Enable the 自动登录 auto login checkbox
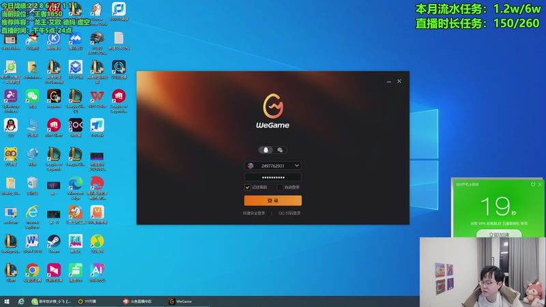The image size is (546, 307). pos(280,187)
